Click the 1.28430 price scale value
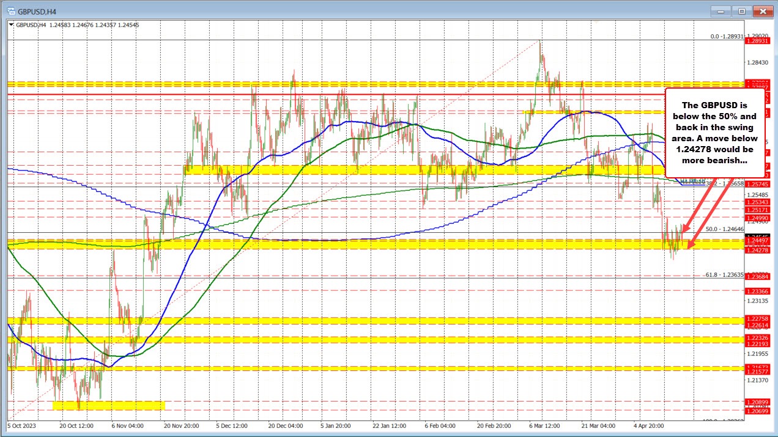The image size is (778, 437). [x=757, y=62]
